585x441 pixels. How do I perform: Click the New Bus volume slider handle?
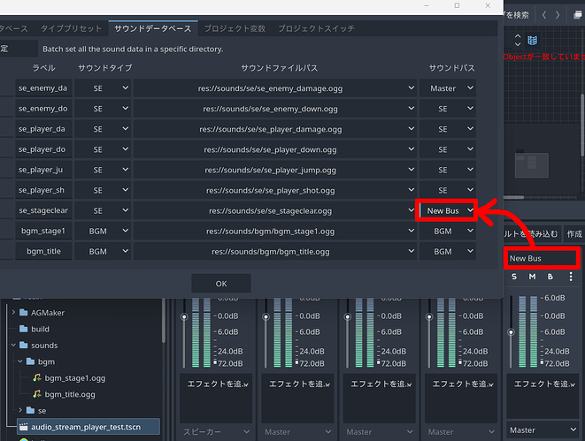511,332
